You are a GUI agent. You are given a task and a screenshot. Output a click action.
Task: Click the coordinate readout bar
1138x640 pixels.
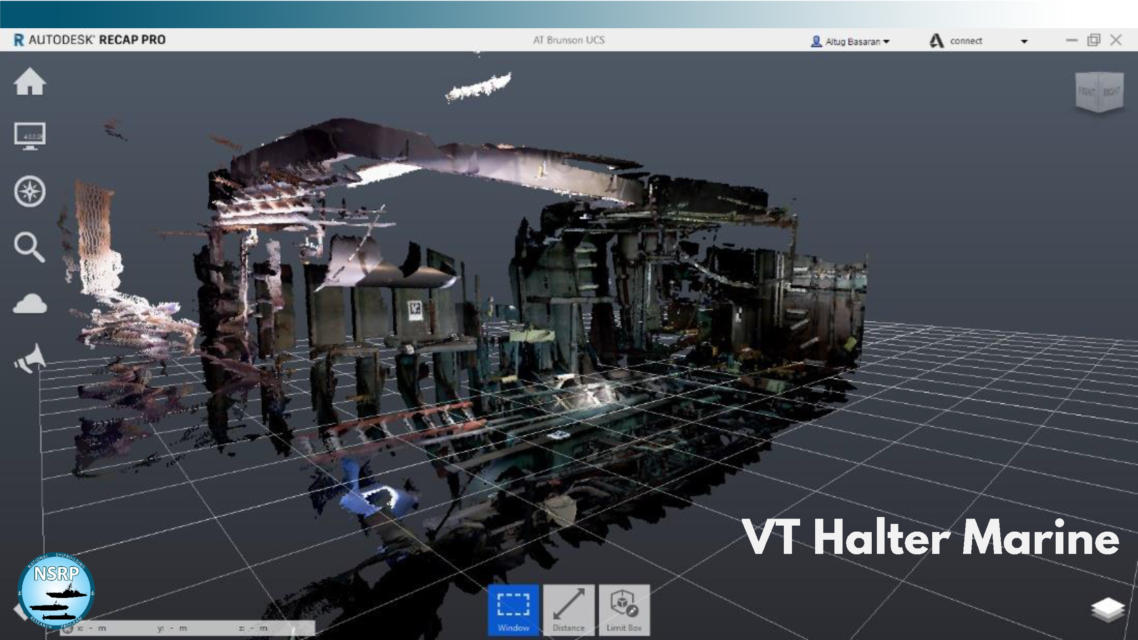(x=188, y=628)
